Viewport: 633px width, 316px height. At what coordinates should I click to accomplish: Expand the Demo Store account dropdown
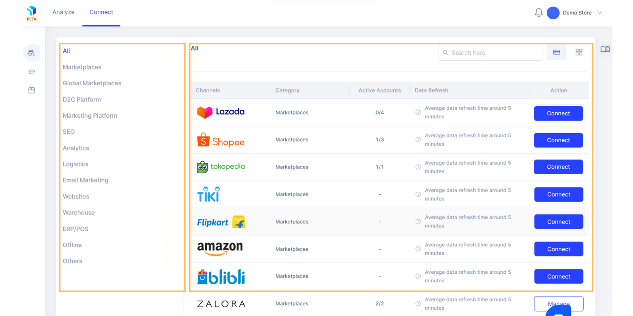pyautogui.click(x=599, y=13)
